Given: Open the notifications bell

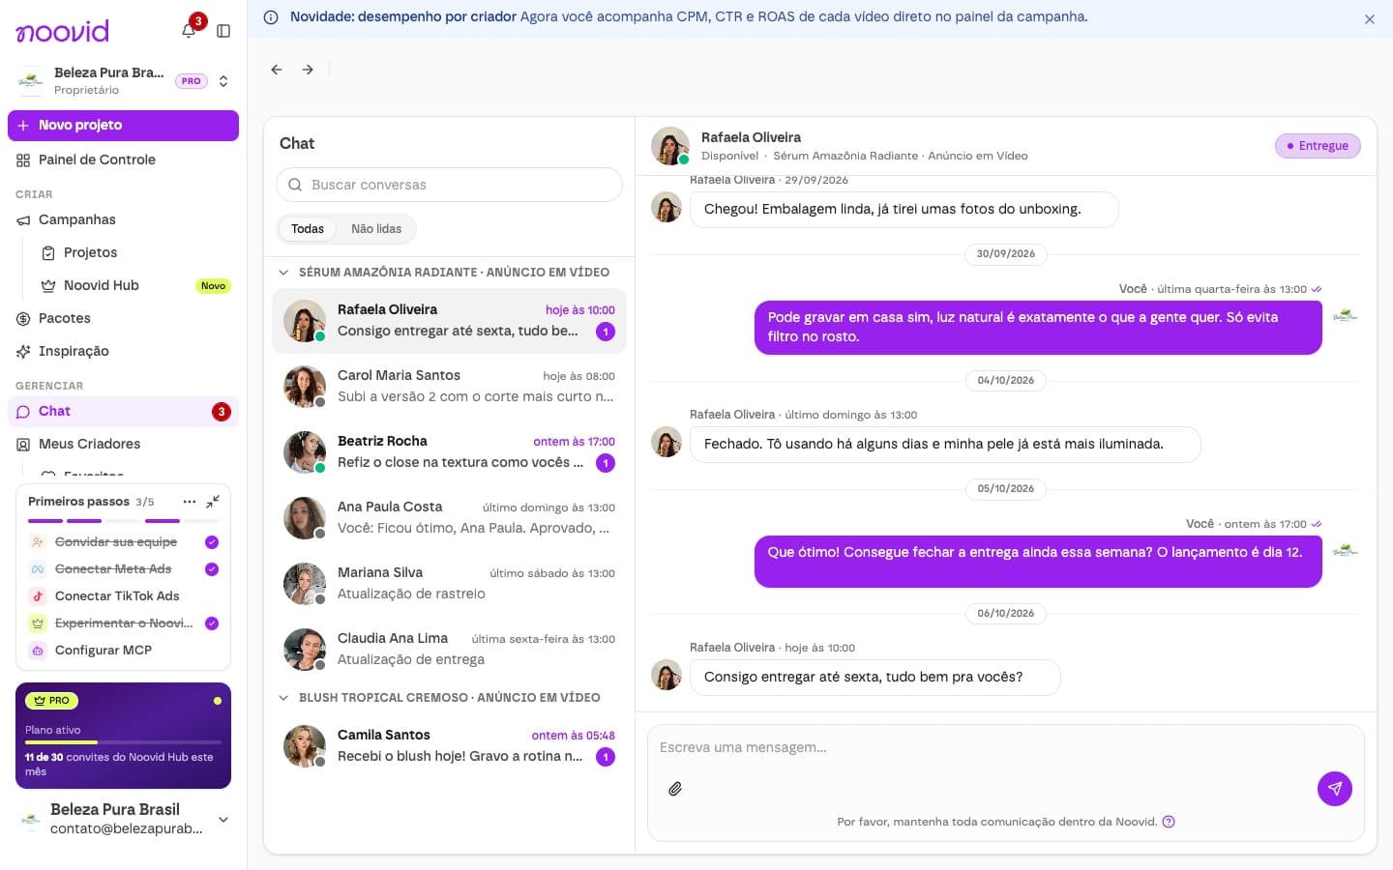Looking at the screenshot, I should (x=189, y=31).
